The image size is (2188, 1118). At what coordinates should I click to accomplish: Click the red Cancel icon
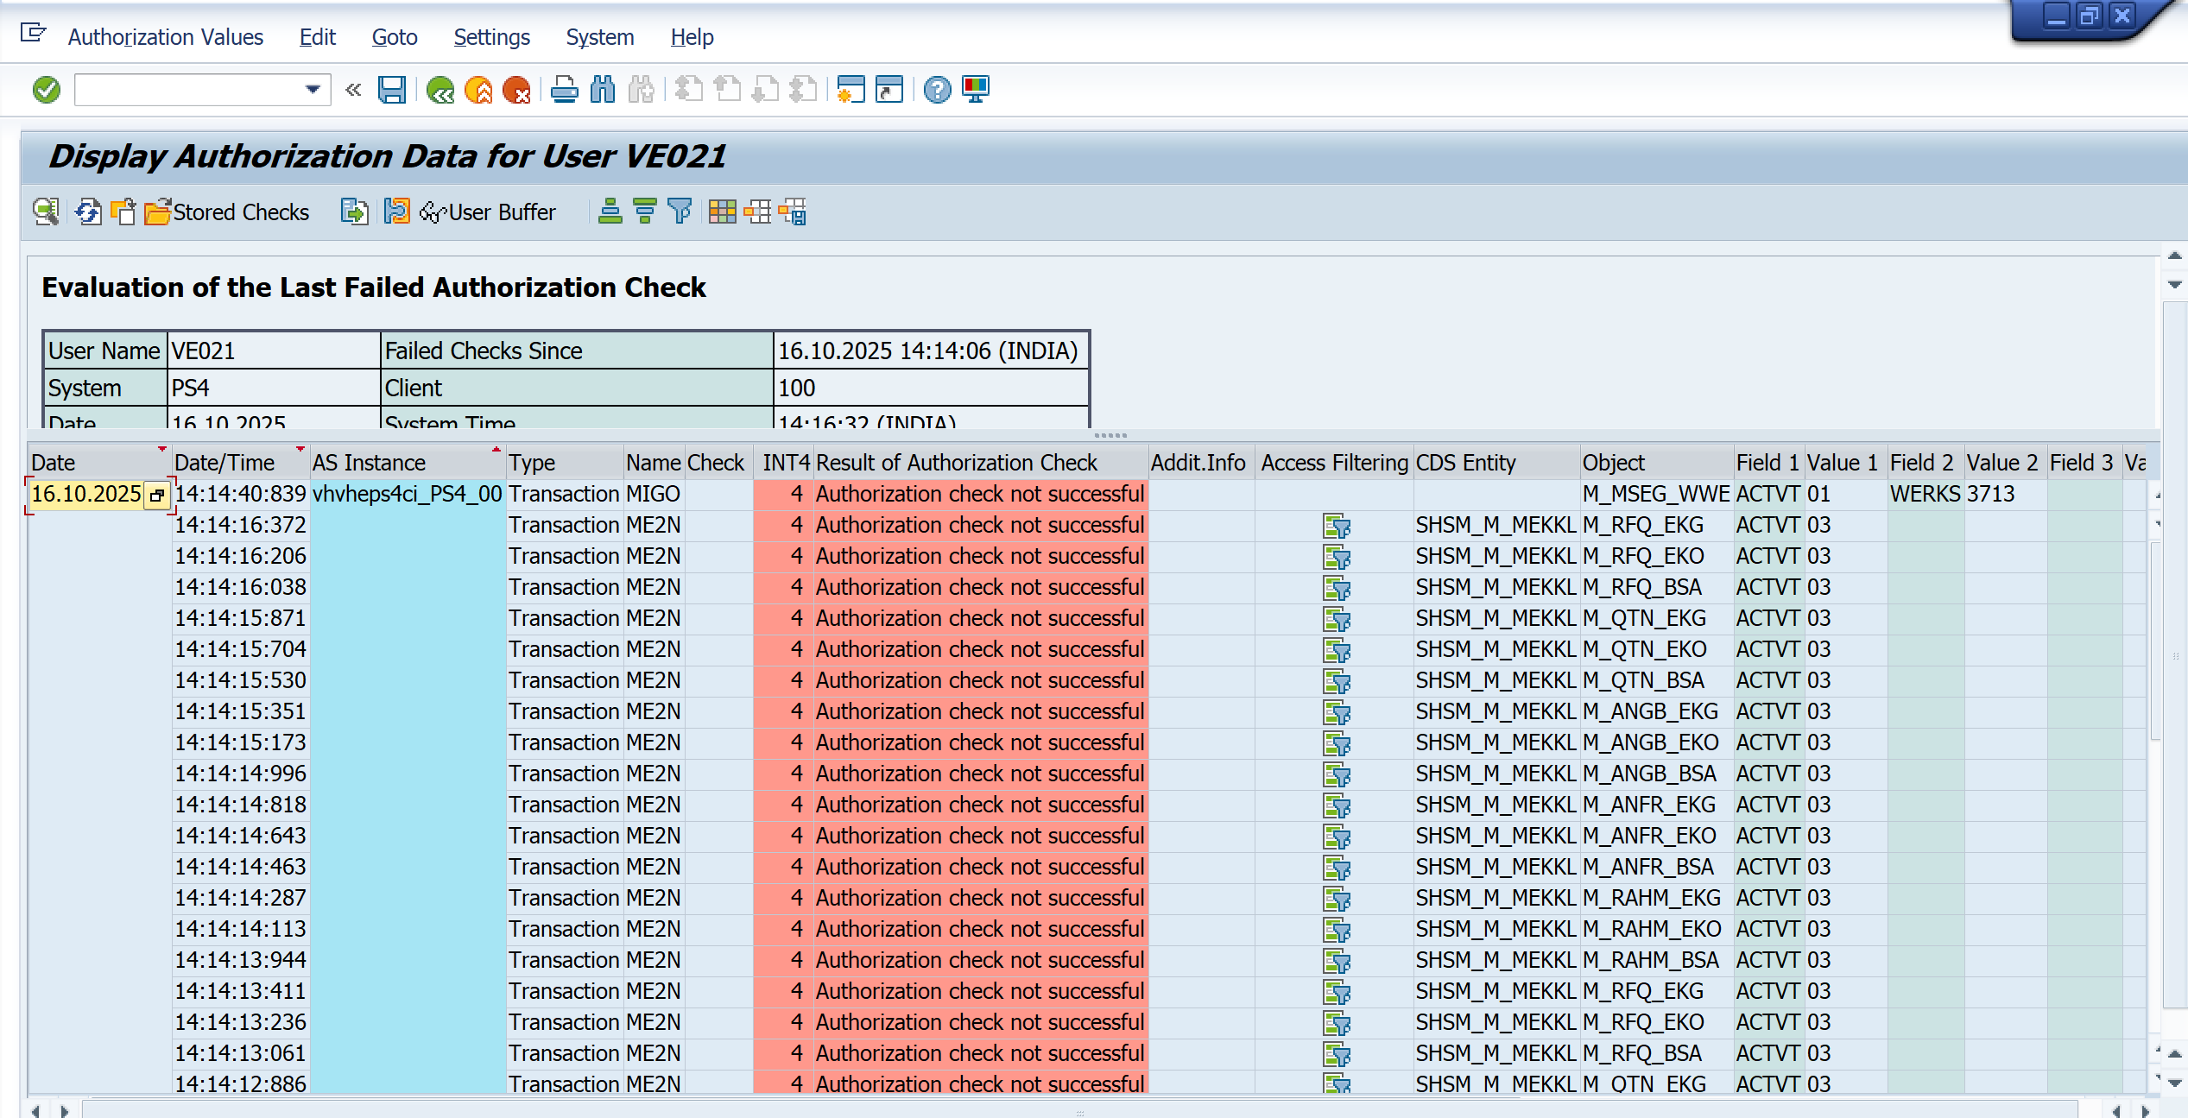516,90
